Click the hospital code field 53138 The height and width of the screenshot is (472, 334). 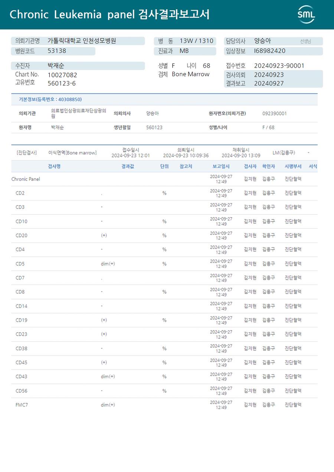click(x=57, y=51)
